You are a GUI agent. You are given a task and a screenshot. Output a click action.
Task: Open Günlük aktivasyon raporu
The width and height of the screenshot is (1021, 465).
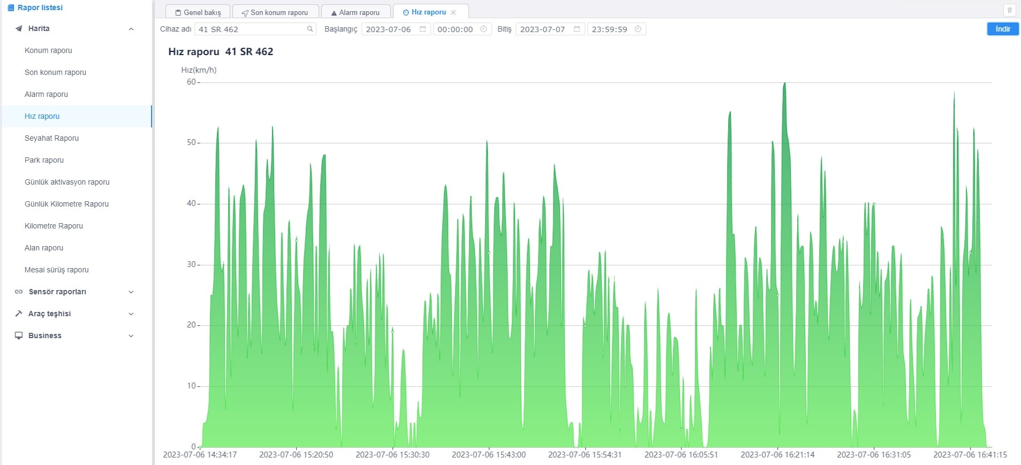pyautogui.click(x=67, y=182)
